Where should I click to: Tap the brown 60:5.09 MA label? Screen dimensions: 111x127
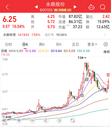pyautogui.click(x=69, y=51)
